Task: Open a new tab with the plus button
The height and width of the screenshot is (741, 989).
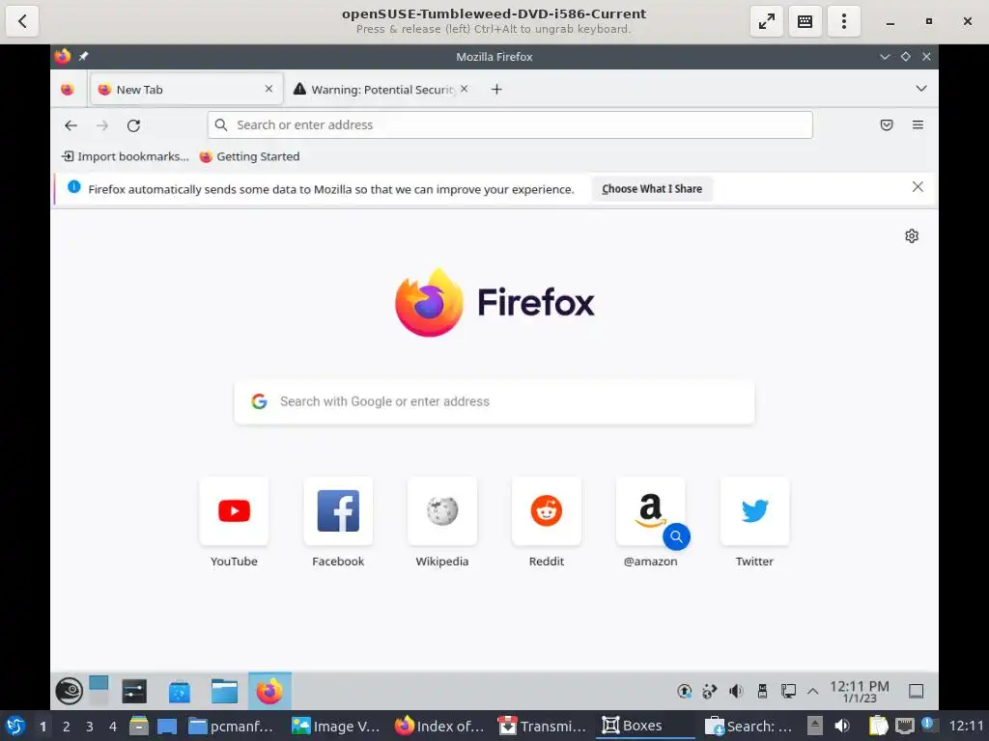Action: (x=496, y=90)
